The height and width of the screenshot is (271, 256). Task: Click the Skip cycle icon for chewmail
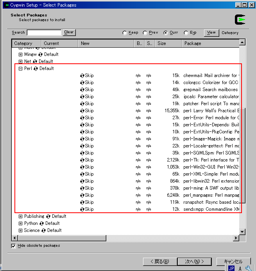coord(82,75)
